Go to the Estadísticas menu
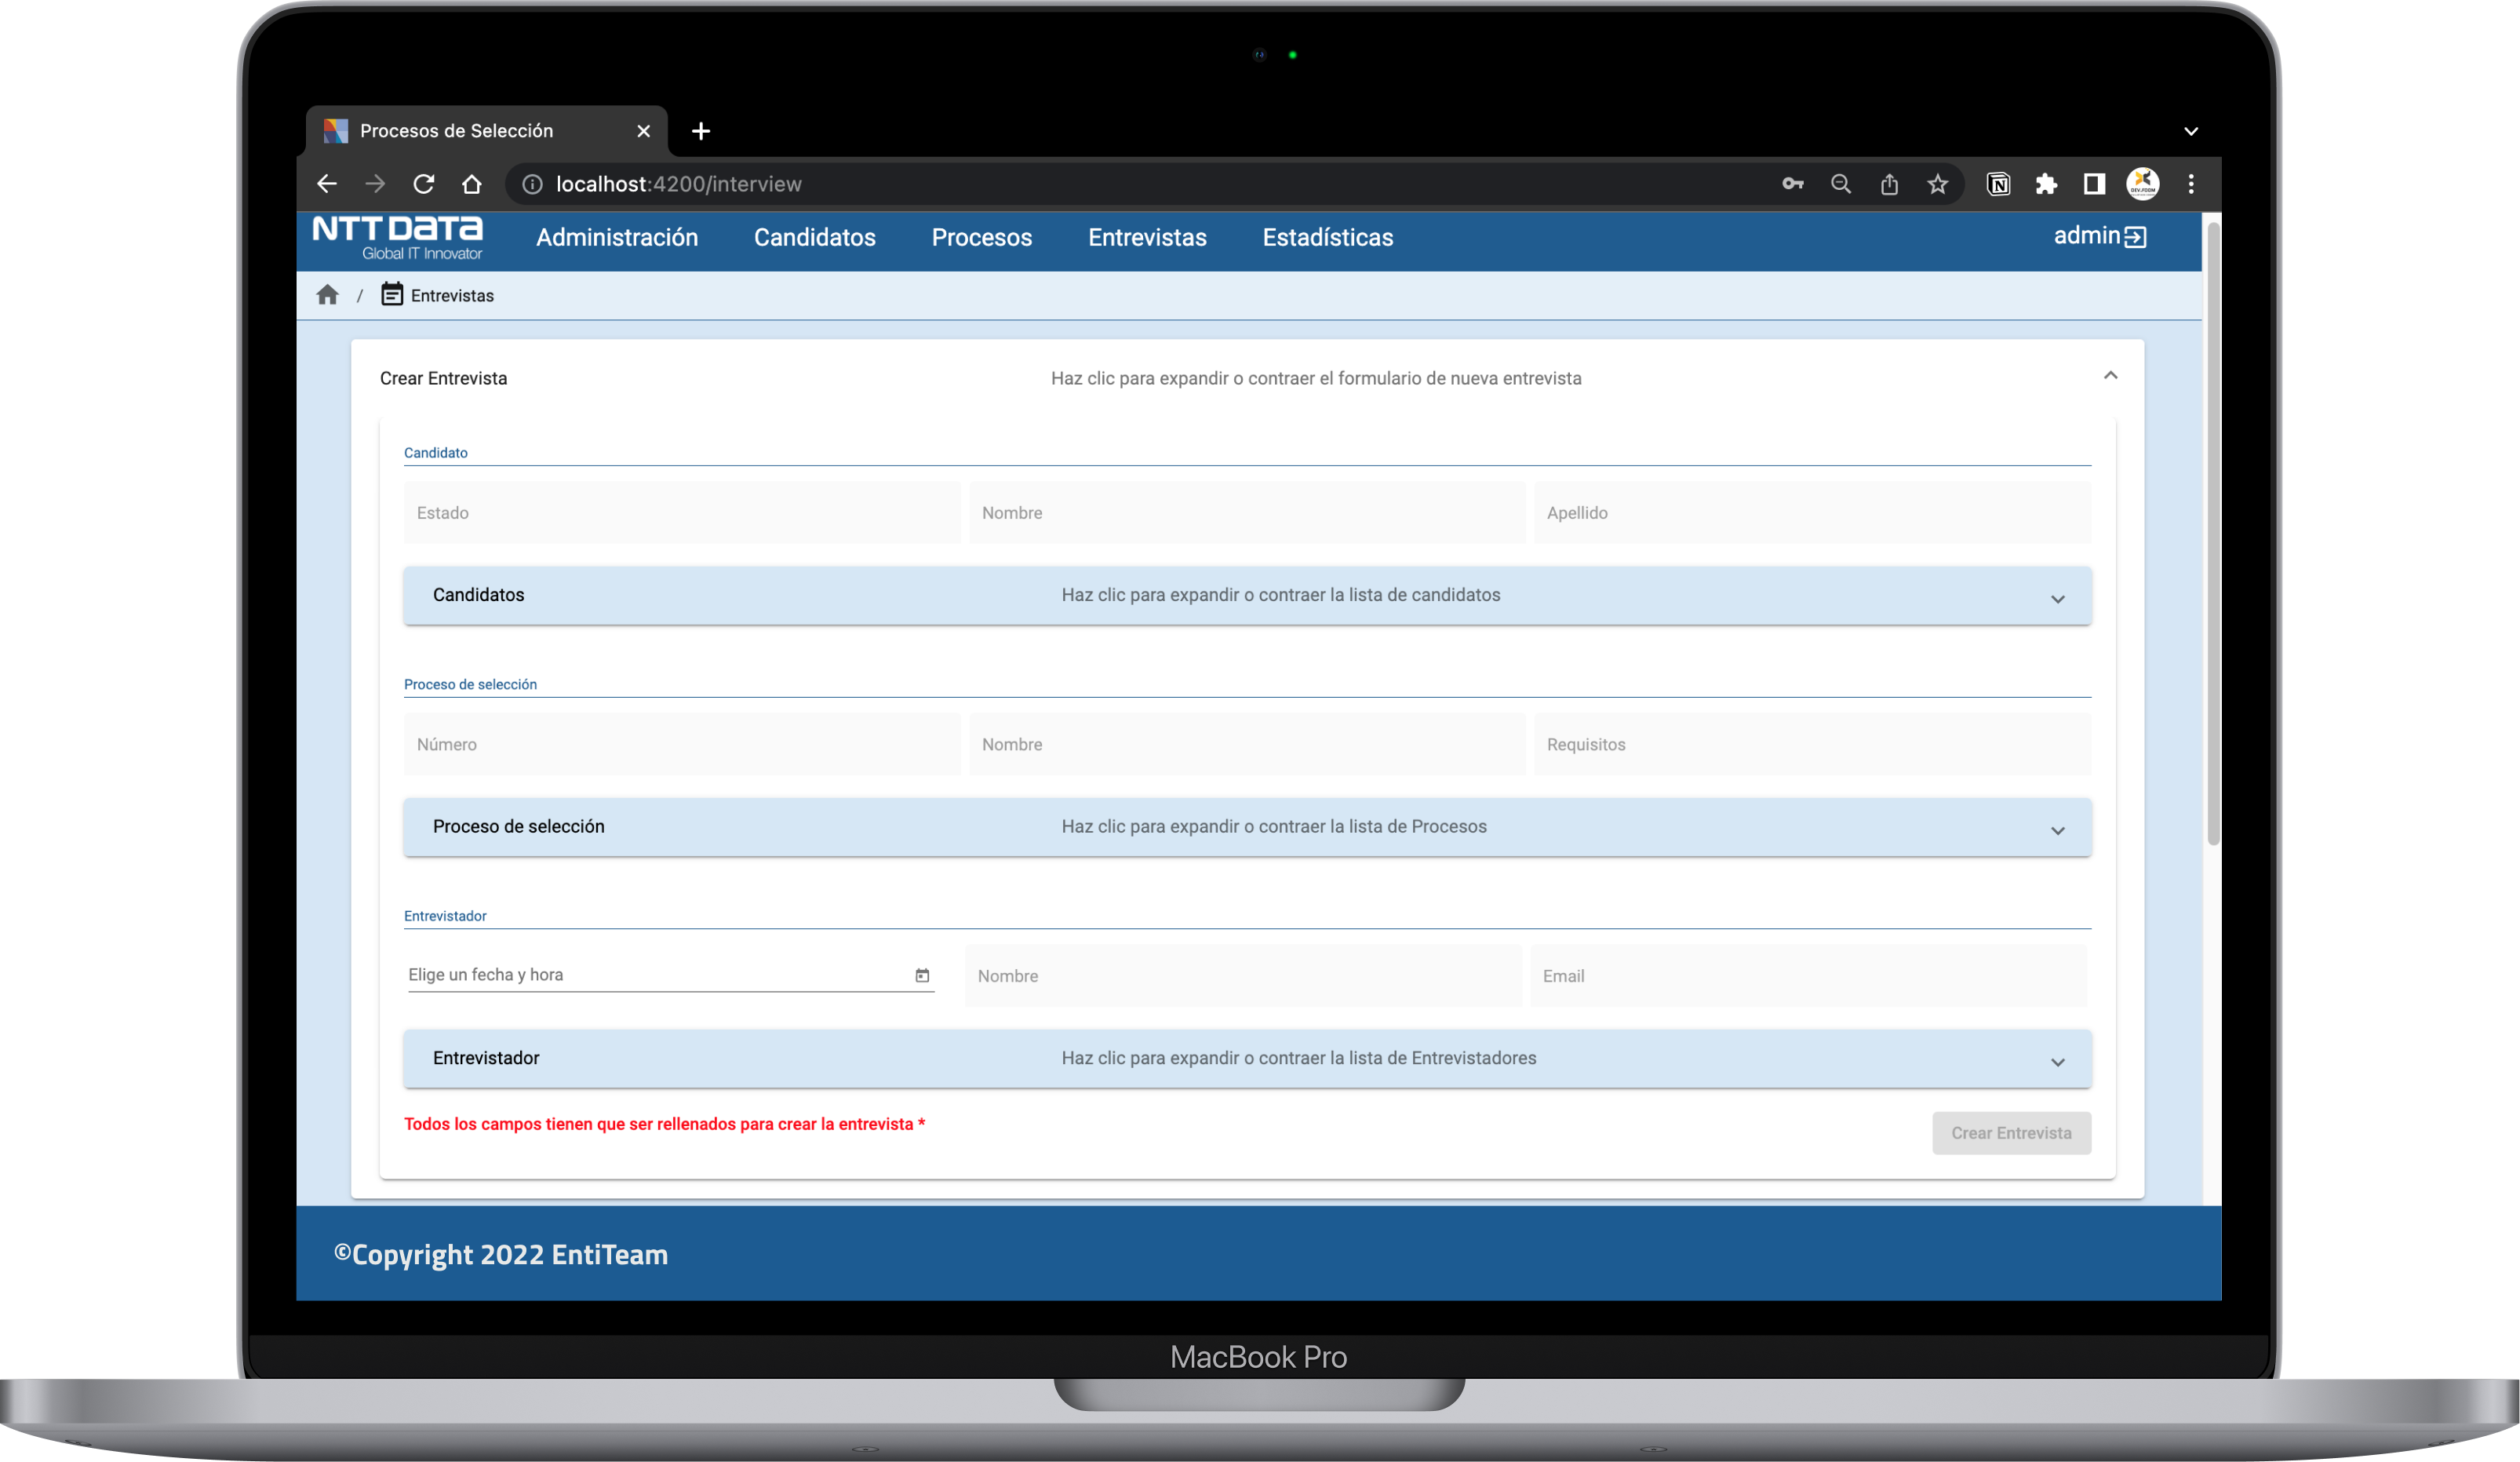This screenshot has width=2520, height=1462. [x=1327, y=238]
